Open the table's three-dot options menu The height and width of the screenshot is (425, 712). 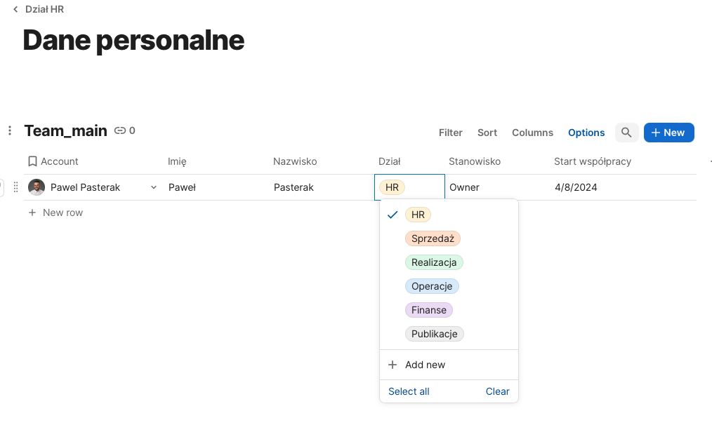pos(10,130)
